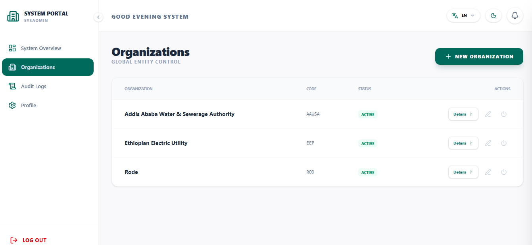Open the EN language dropdown

[463, 15]
